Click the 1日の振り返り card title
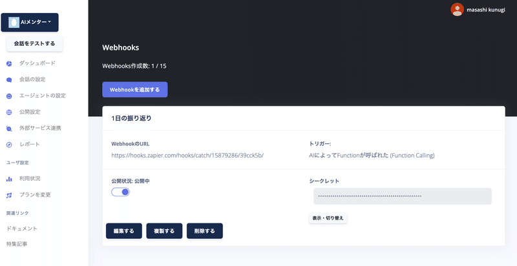The image size is (517, 266). [131, 119]
